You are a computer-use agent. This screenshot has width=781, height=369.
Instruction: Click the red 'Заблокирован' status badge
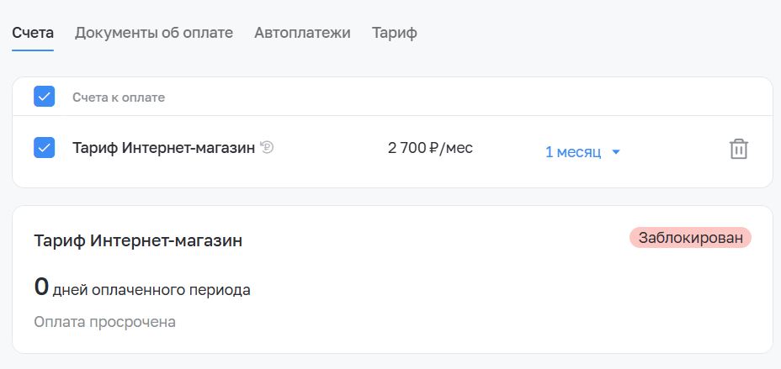click(x=690, y=238)
